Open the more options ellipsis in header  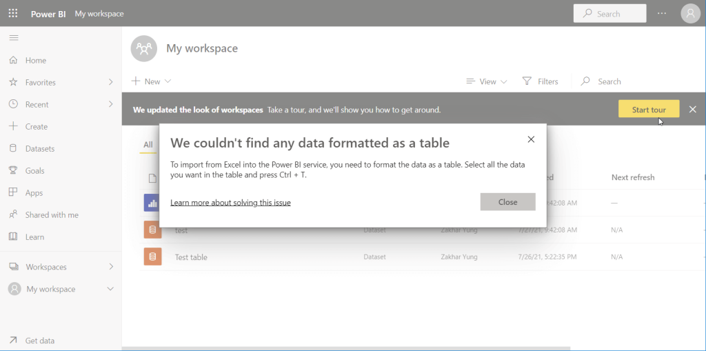pyautogui.click(x=661, y=14)
